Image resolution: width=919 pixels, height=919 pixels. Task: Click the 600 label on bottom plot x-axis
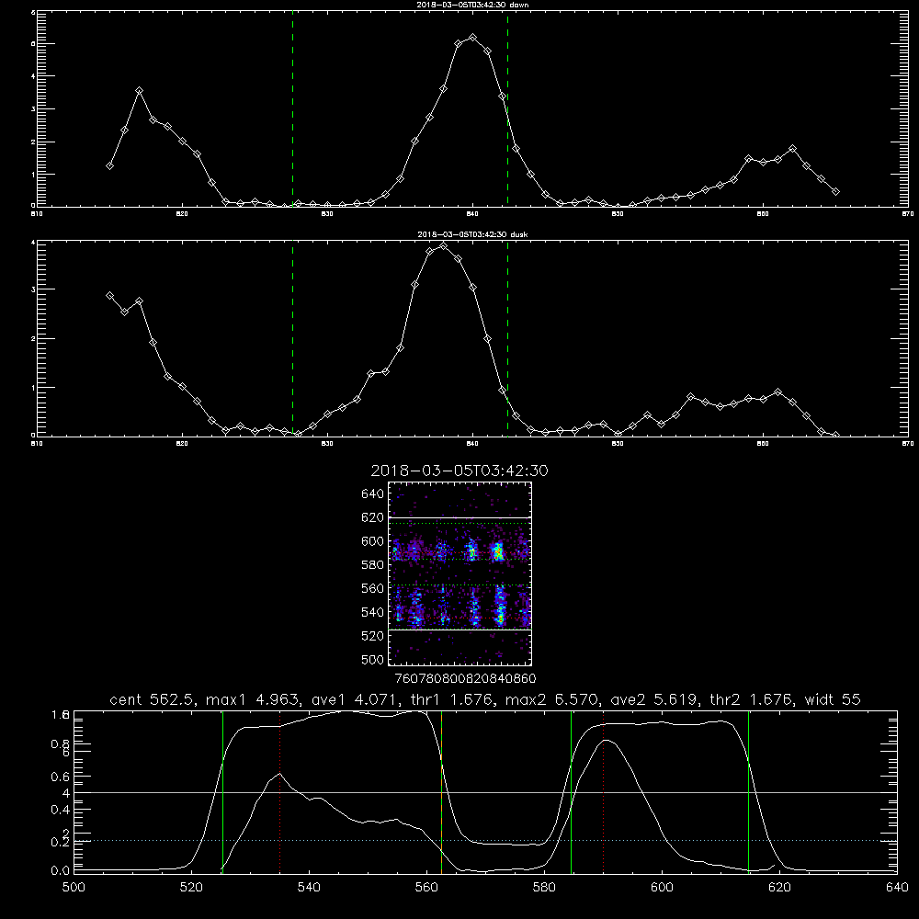coord(663,888)
